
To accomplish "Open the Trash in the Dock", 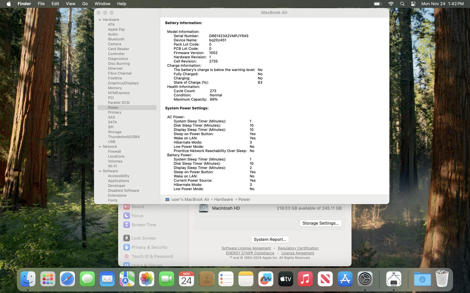I will click(x=442, y=279).
